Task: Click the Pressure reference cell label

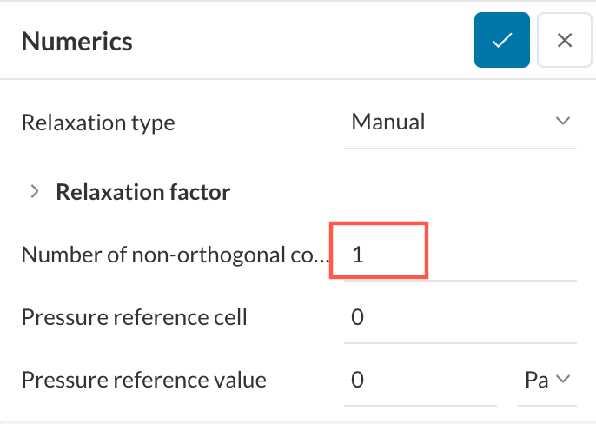Action: (134, 317)
